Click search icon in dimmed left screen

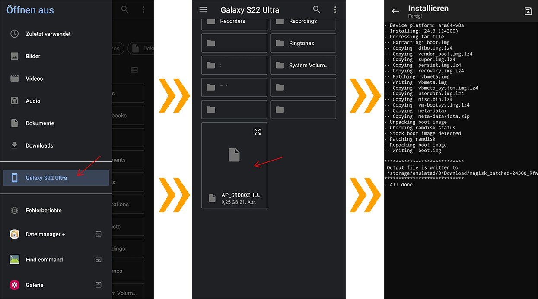click(x=125, y=9)
